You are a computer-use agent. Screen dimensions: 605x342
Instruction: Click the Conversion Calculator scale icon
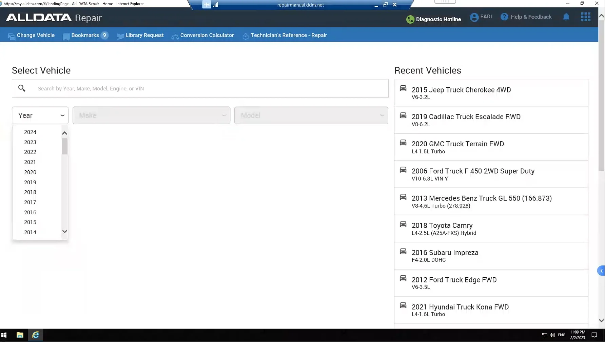click(x=175, y=36)
